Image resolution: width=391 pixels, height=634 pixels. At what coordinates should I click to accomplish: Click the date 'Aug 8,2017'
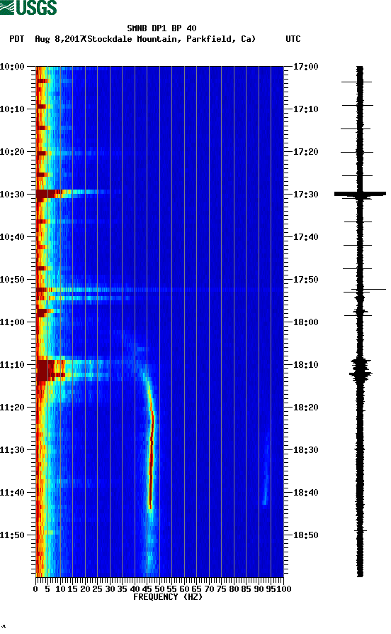click(59, 39)
